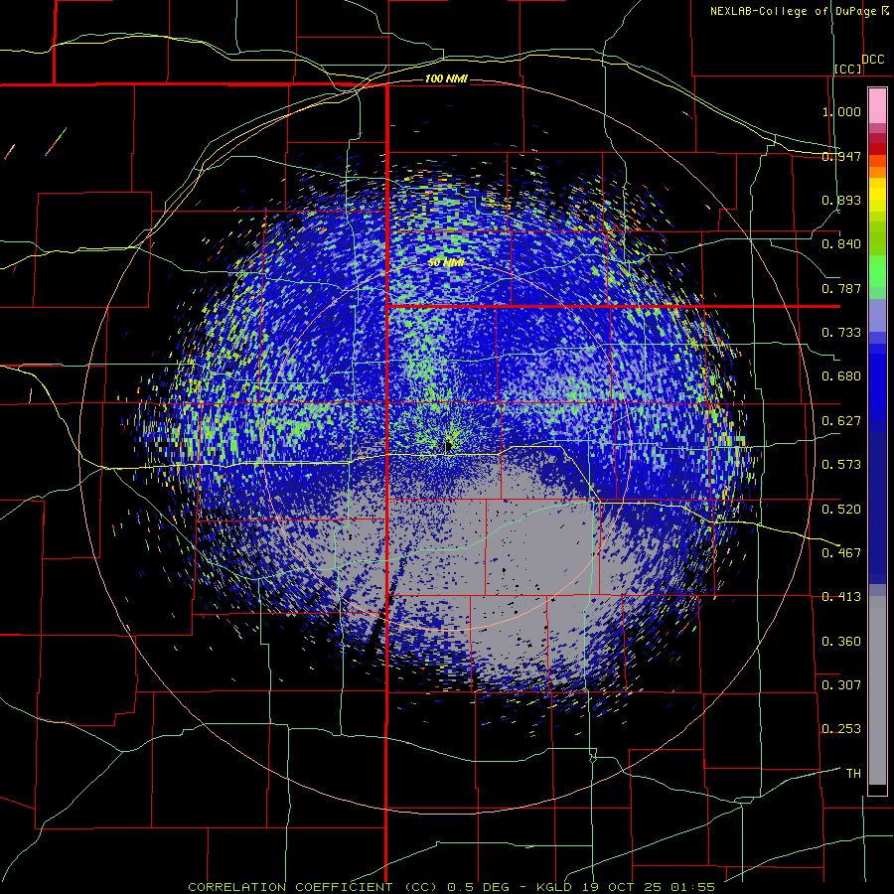Image resolution: width=894 pixels, height=894 pixels.
Task: Pick the pink segment of the color bar
Action: click(x=877, y=106)
